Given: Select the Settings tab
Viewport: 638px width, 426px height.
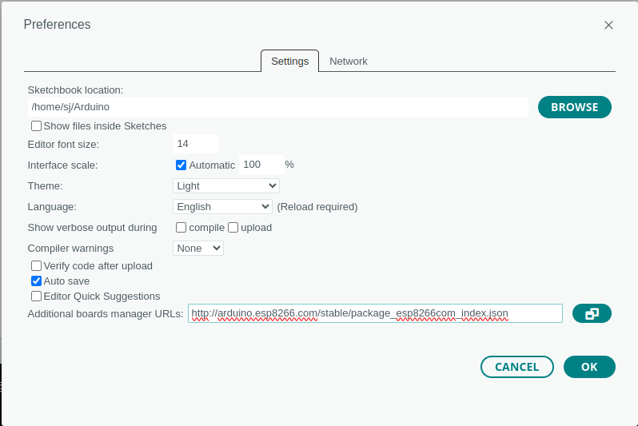Looking at the screenshot, I should point(289,61).
